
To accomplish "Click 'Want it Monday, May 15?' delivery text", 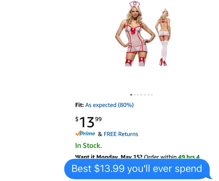I will click(x=109, y=157).
